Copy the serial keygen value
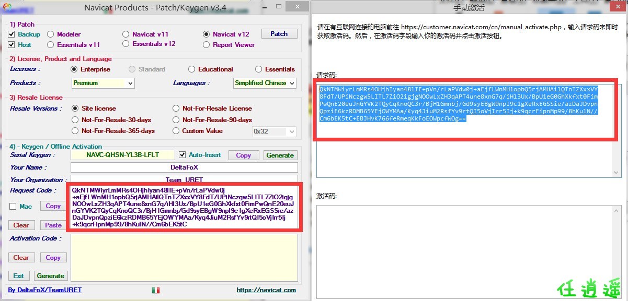The height and width of the screenshot is (301, 628). point(244,155)
